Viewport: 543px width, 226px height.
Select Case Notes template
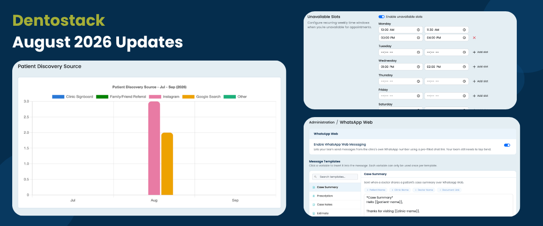pos(335,204)
